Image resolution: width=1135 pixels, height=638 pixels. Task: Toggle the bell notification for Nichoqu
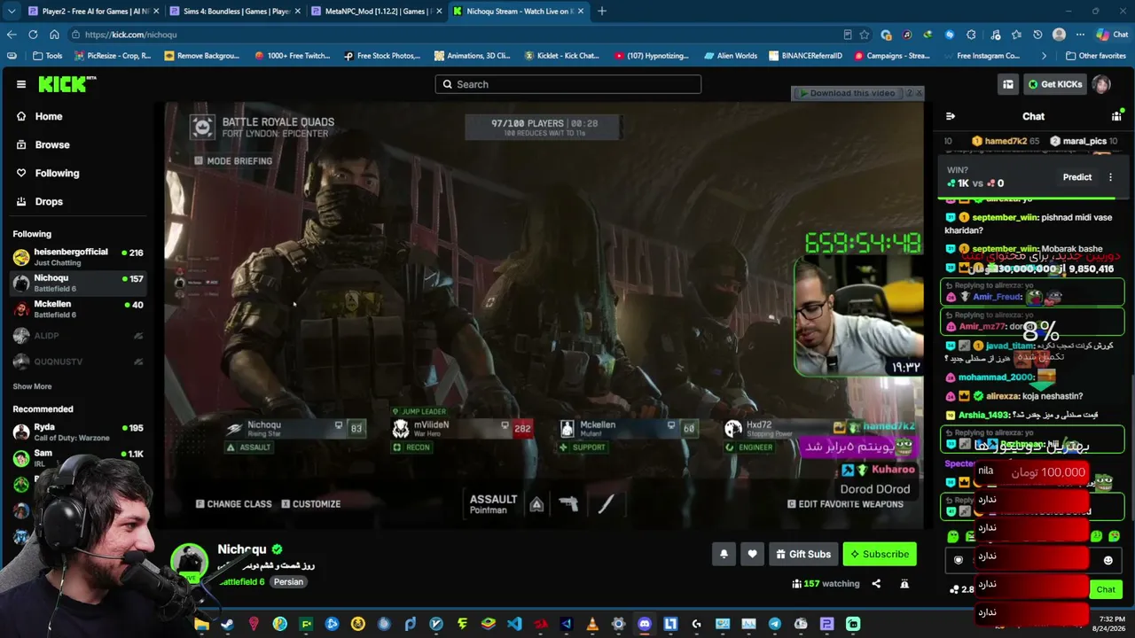[724, 554]
